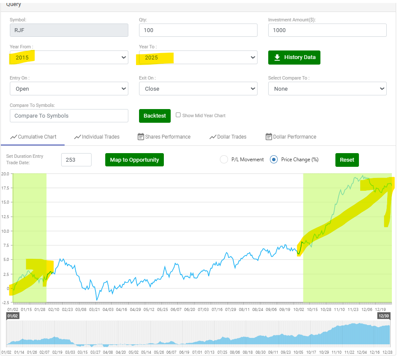Click the Compare To Symbols input field
This screenshot has height=358, width=397.
(69, 115)
